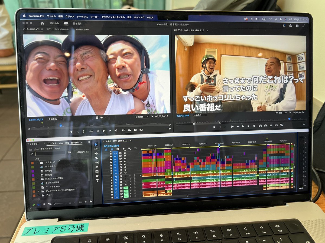Open the エフェクトコントロール panel tab
Screen dimensions: 325x243
pyautogui.click(x=58, y=29)
